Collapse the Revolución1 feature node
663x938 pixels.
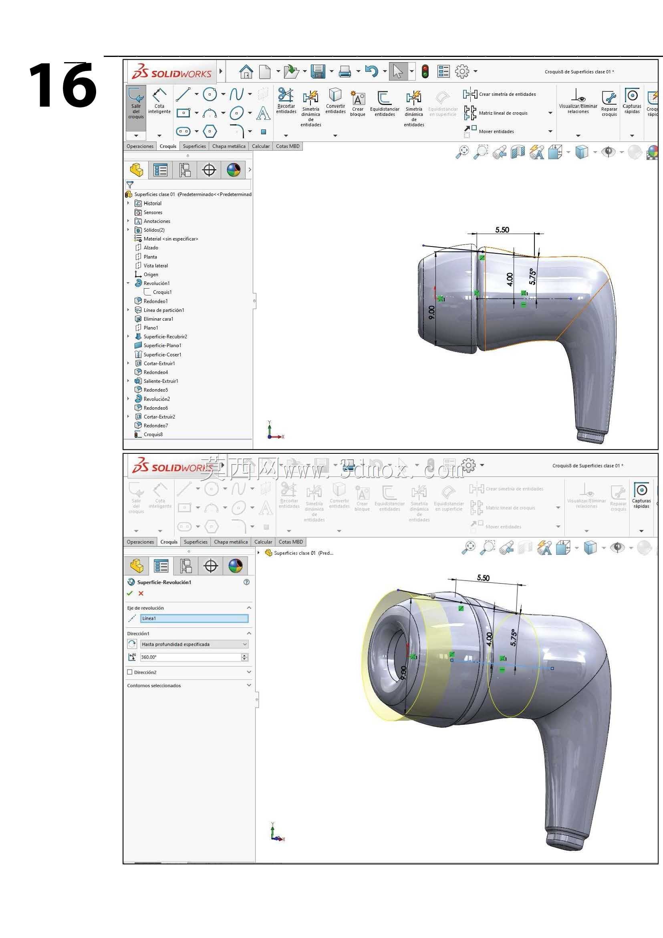click(x=128, y=283)
